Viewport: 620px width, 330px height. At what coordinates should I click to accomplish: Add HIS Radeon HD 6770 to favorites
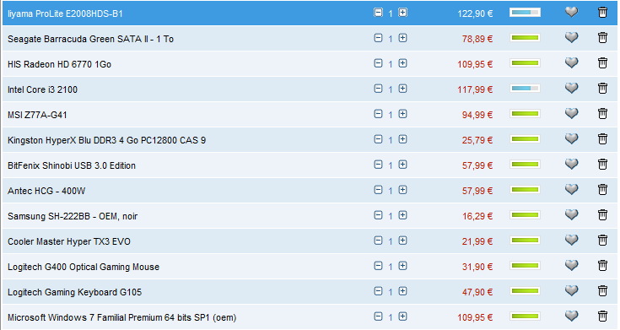(x=571, y=63)
